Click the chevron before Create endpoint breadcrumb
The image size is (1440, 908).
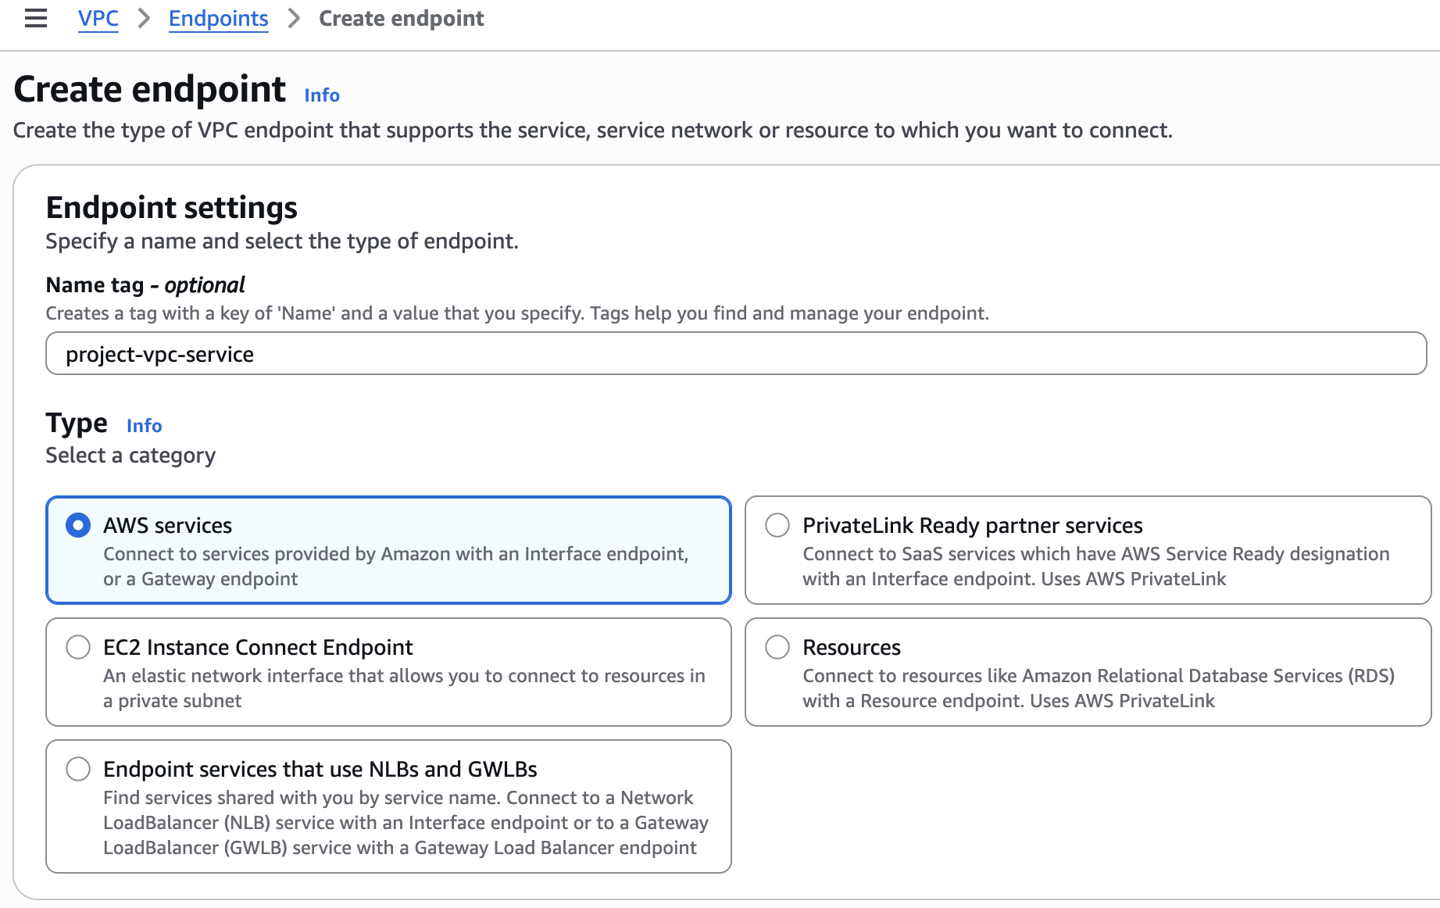[x=294, y=19]
